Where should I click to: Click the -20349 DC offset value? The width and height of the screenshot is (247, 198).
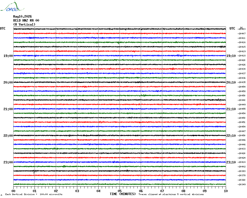point(242,184)
